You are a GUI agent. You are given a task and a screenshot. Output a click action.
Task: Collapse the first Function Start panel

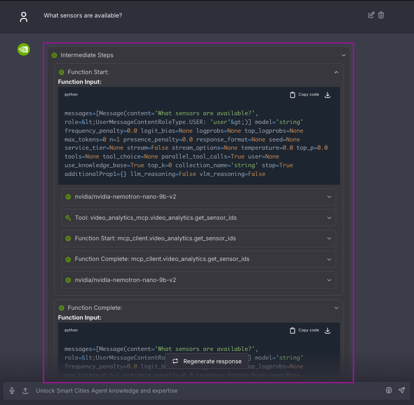click(336, 72)
